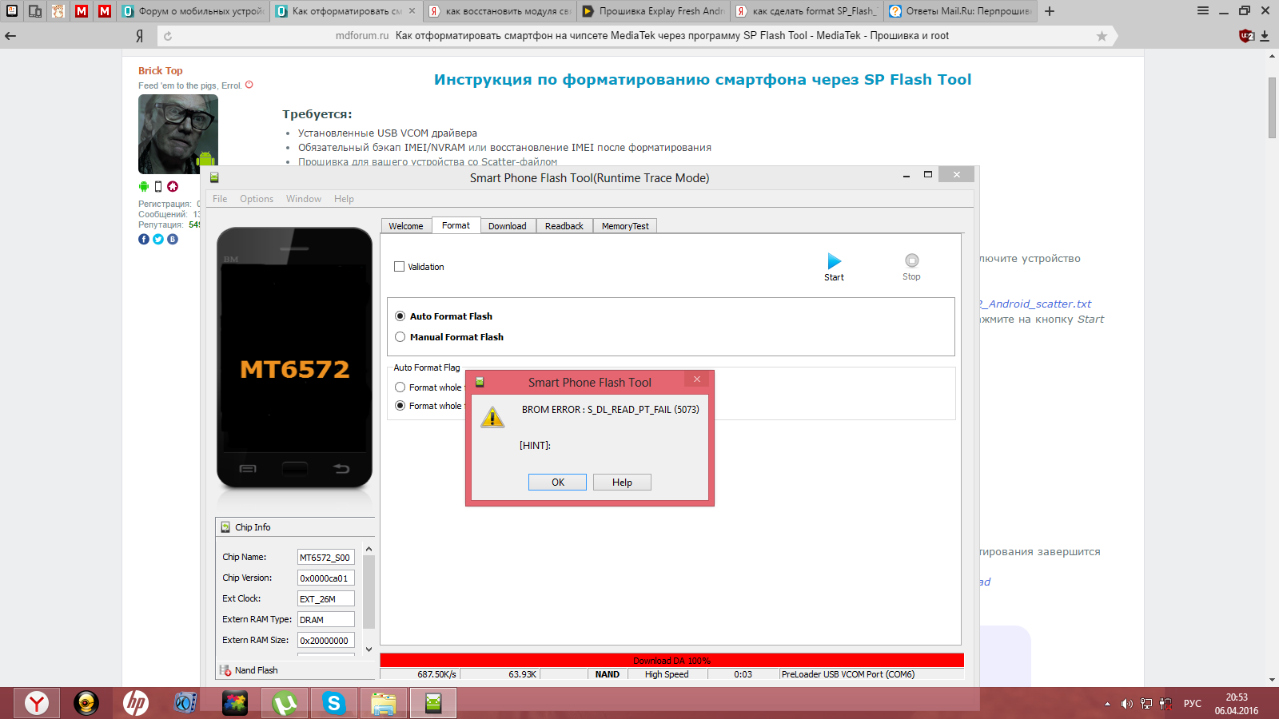Go back with the browser back arrow

pyautogui.click(x=10, y=36)
